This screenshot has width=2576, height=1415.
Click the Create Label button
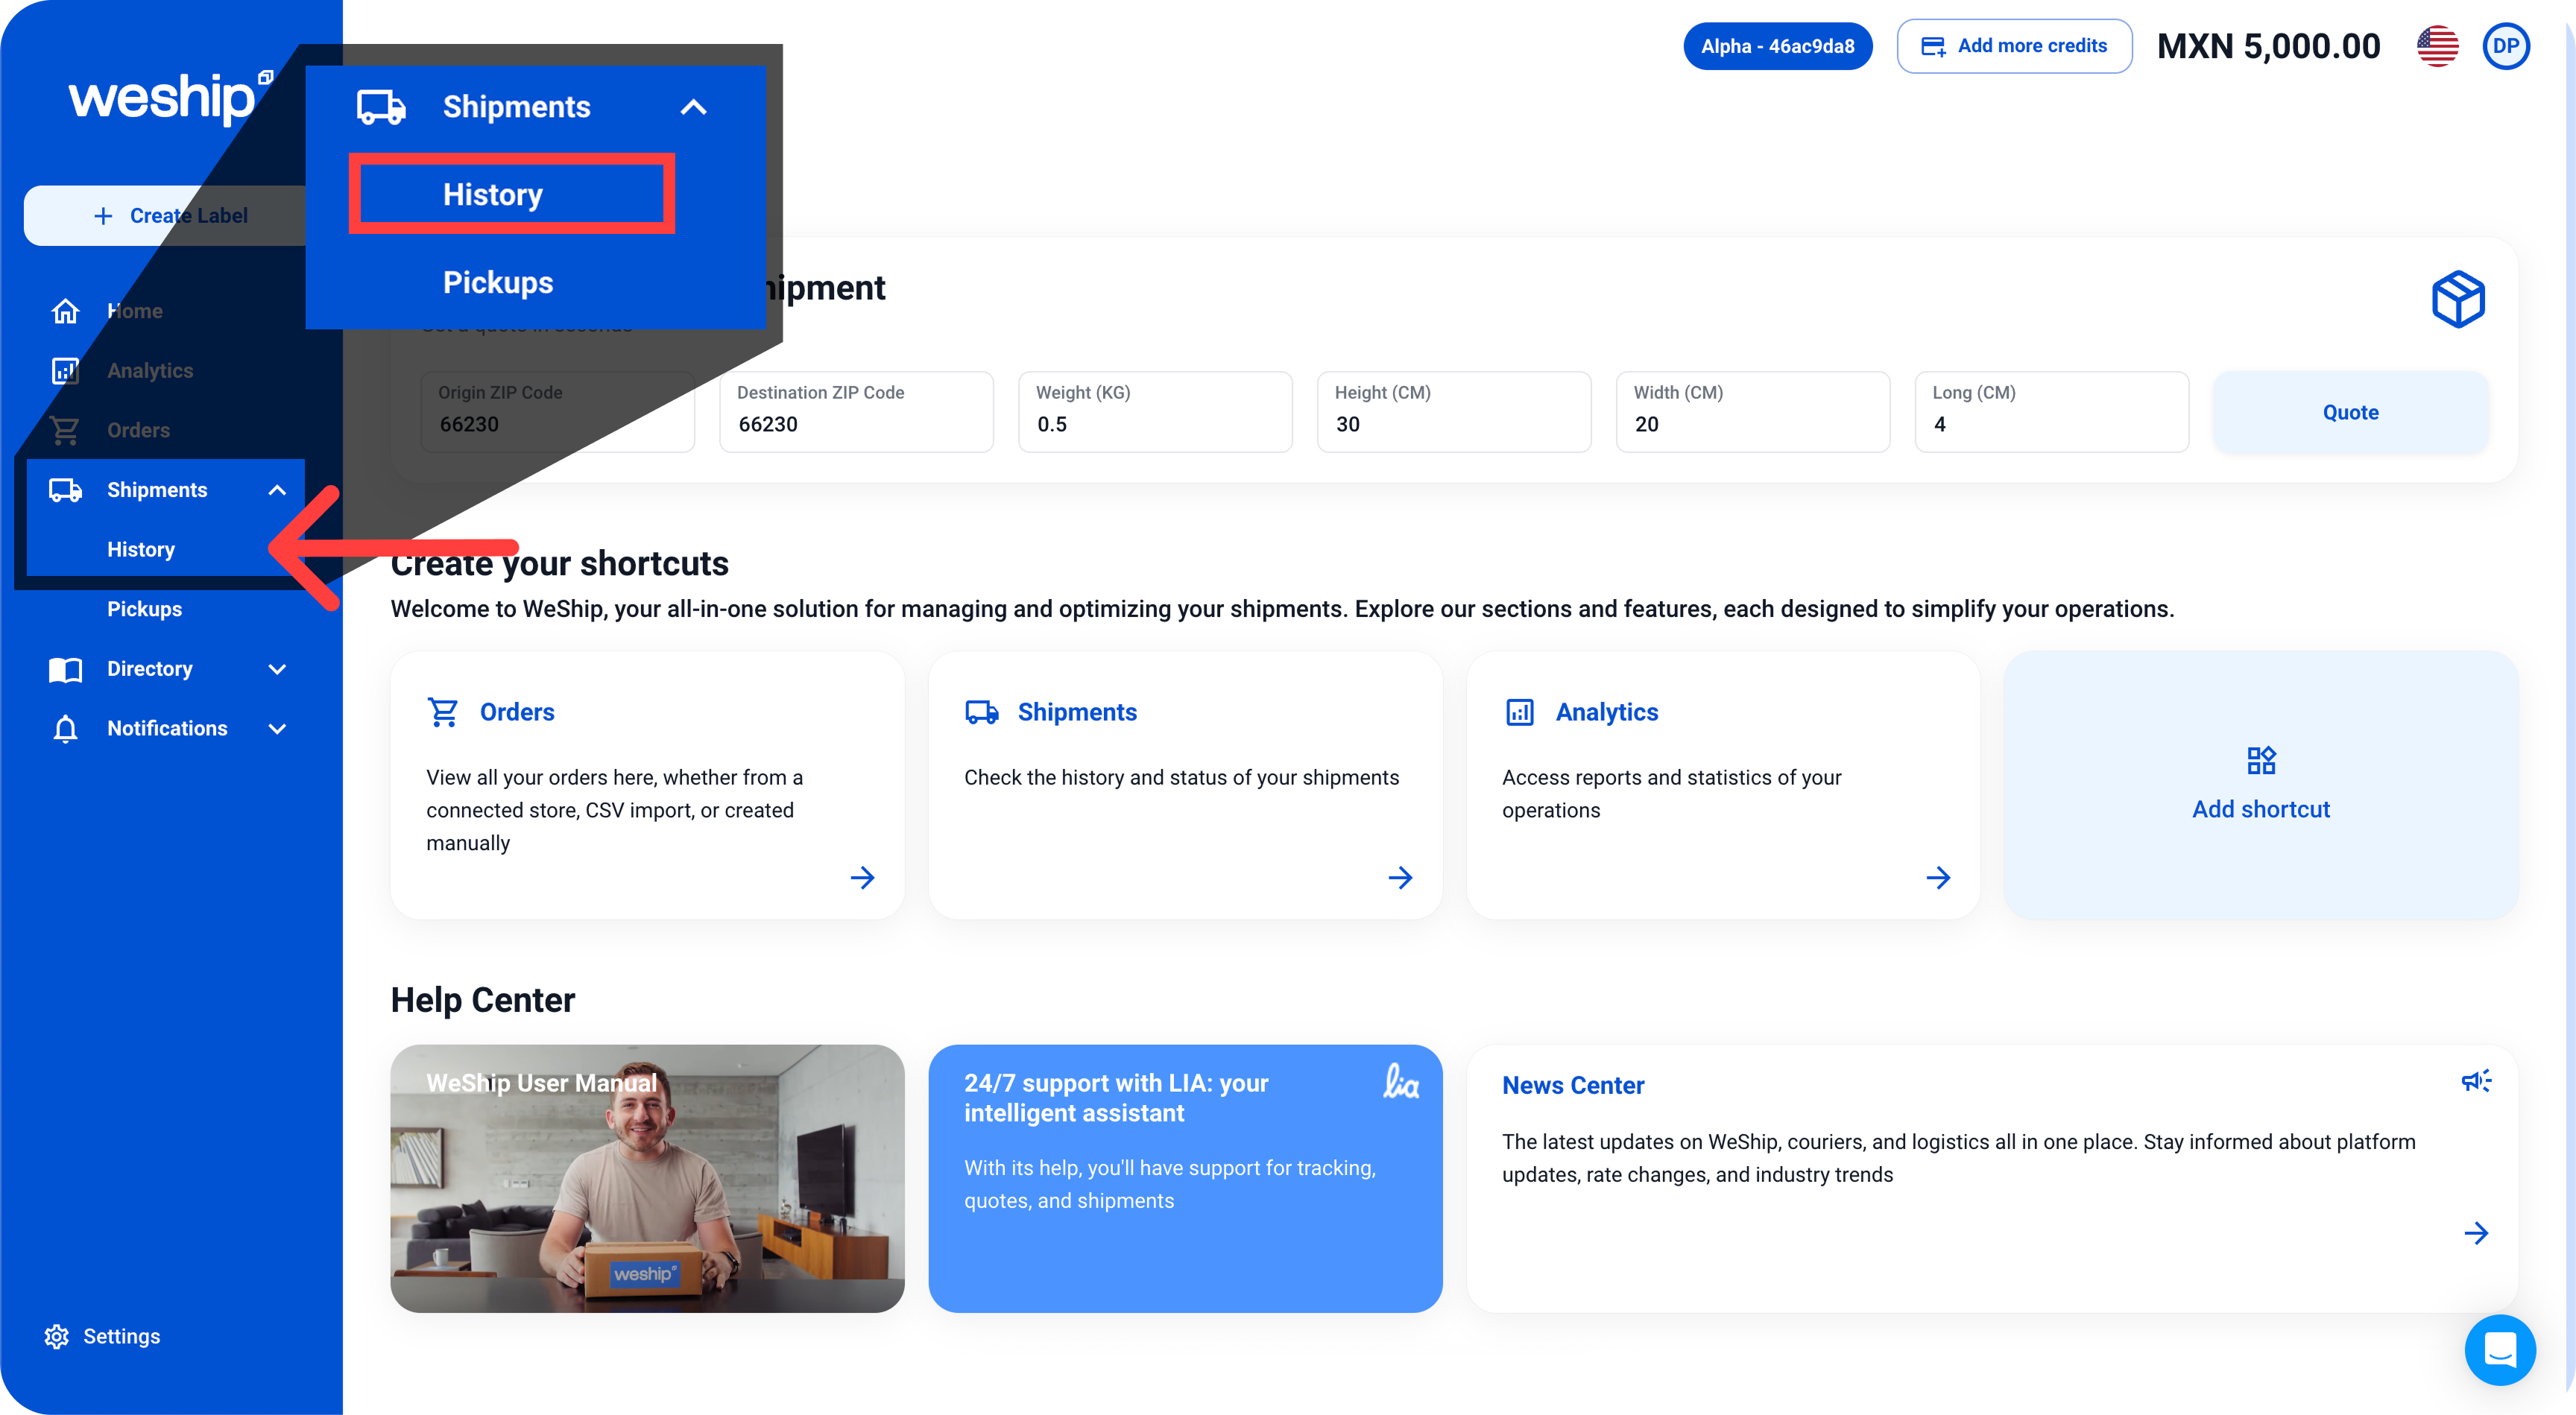[x=170, y=215]
